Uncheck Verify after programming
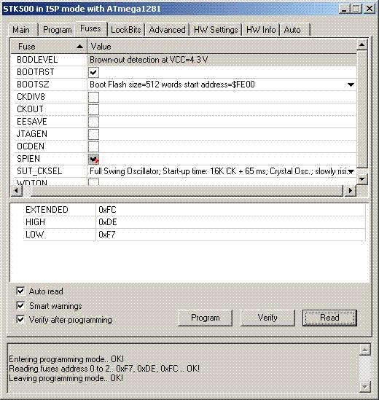379x400 pixels. click(x=20, y=319)
